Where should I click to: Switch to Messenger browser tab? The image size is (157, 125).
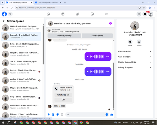pyautogui.click(x=19, y=2)
